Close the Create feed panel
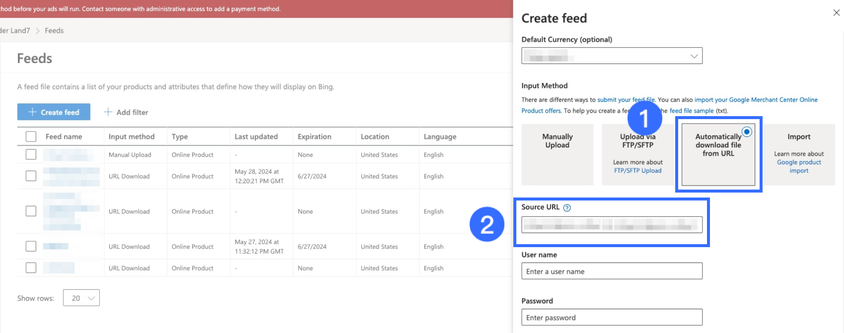 pyautogui.click(x=836, y=13)
